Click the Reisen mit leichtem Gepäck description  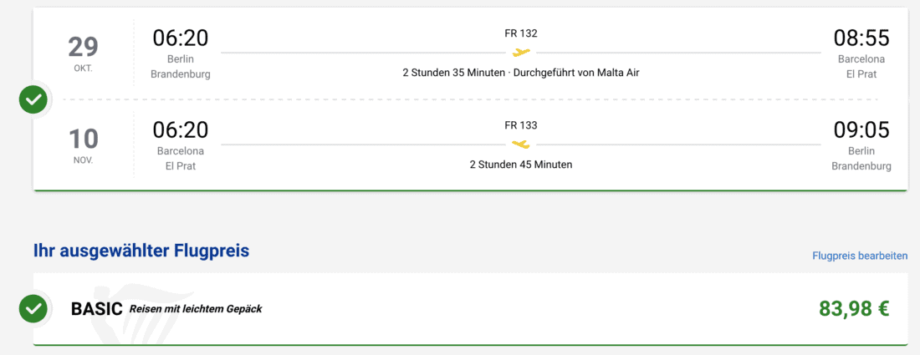click(x=196, y=309)
